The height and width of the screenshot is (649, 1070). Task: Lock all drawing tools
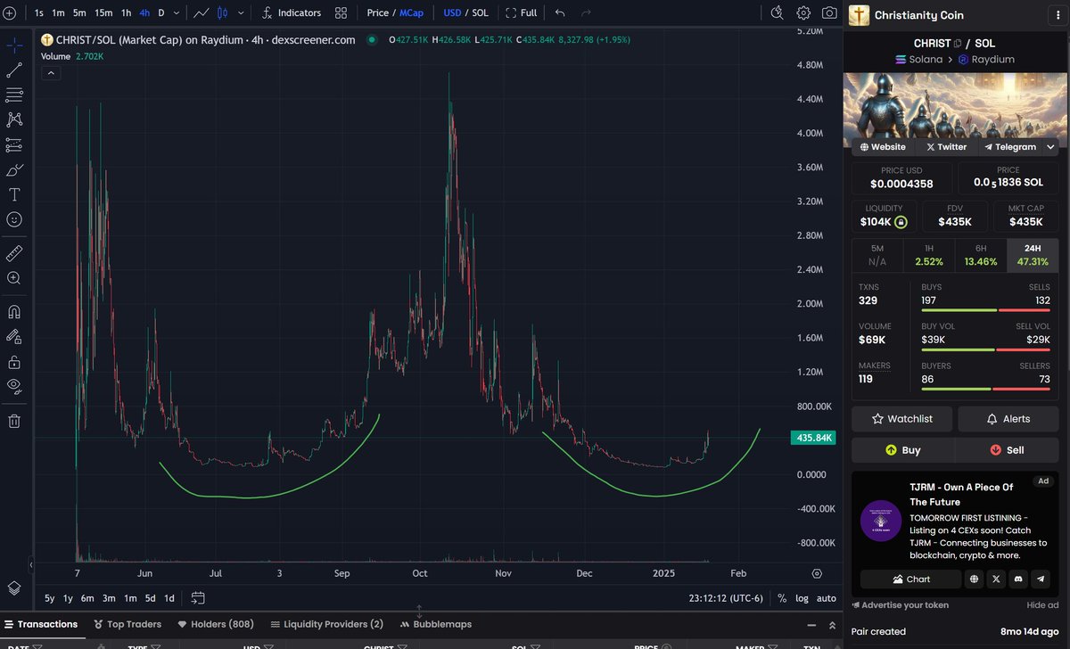click(14, 362)
